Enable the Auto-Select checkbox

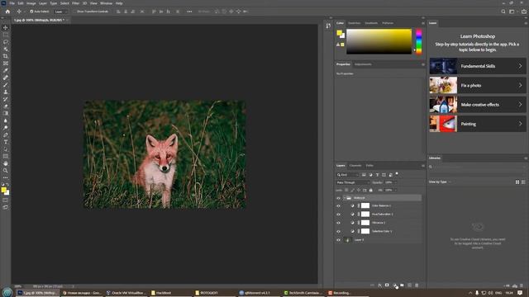coord(31,12)
